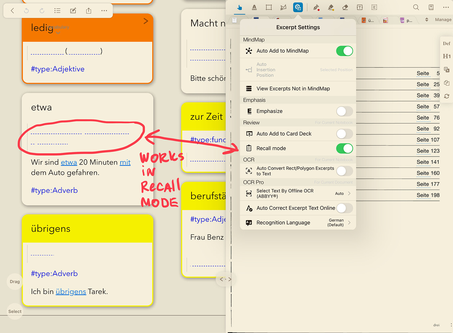Expand the ledig vocabulary card
This screenshot has width=453, height=333.
tap(146, 21)
